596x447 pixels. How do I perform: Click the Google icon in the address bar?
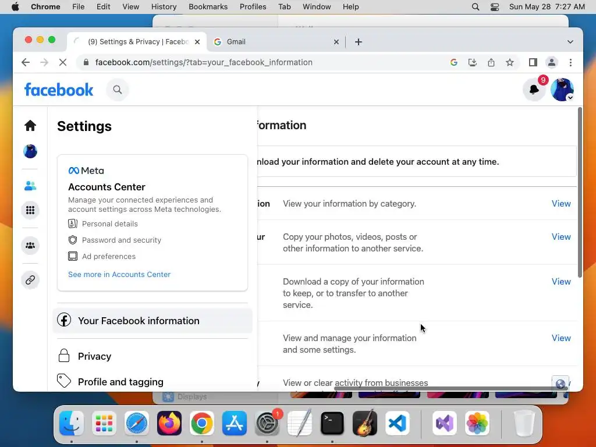click(453, 62)
